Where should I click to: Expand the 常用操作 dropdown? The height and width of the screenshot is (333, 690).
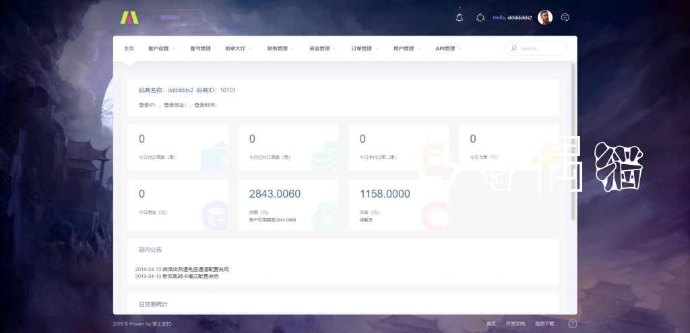tap(179, 17)
